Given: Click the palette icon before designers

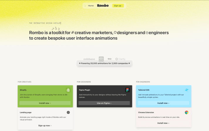Looking at the screenshot, I should [x=115, y=32].
